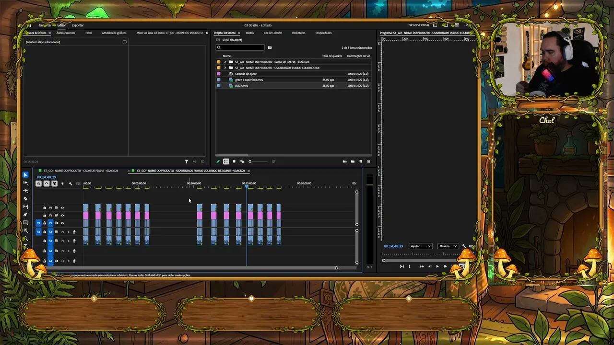Toggle insert sequences as nests button
The width and height of the screenshot is (614, 345).
click(39, 184)
